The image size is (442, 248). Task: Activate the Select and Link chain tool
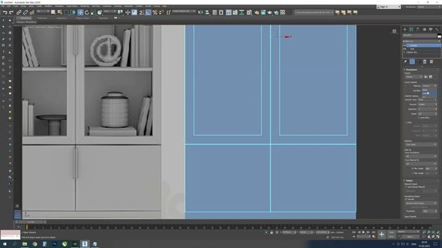[19, 12]
